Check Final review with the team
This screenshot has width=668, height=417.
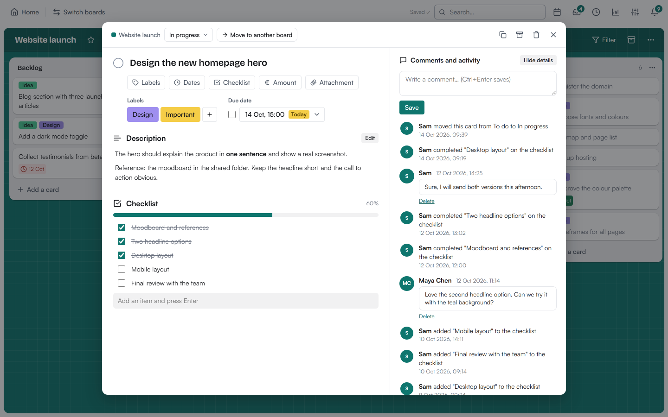pos(122,283)
